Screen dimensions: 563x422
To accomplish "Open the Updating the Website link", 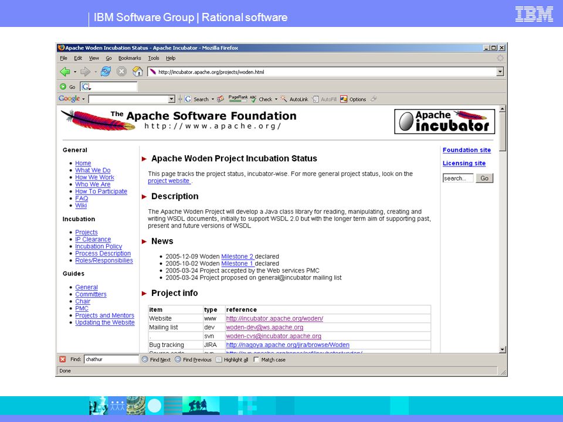I will coord(105,322).
